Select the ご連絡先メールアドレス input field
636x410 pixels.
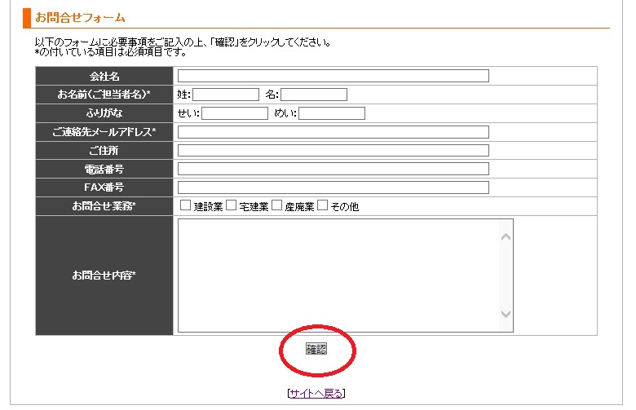333,132
